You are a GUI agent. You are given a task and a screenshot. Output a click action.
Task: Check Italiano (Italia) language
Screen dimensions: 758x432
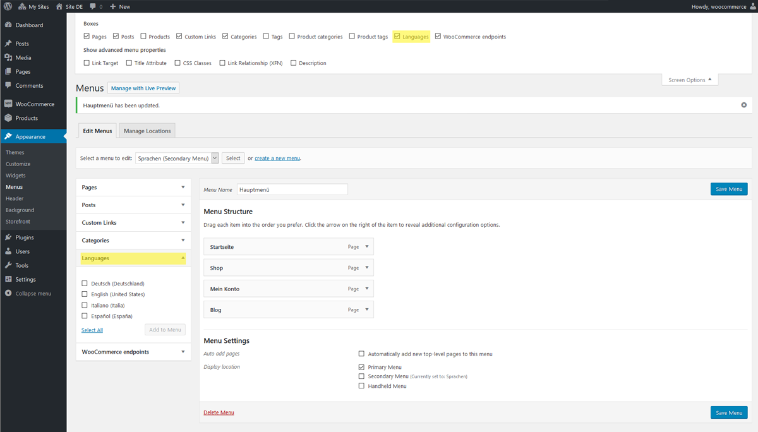[85, 305]
